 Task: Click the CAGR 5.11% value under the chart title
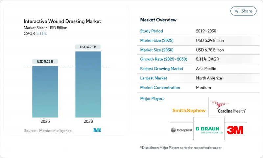(x=41, y=33)
